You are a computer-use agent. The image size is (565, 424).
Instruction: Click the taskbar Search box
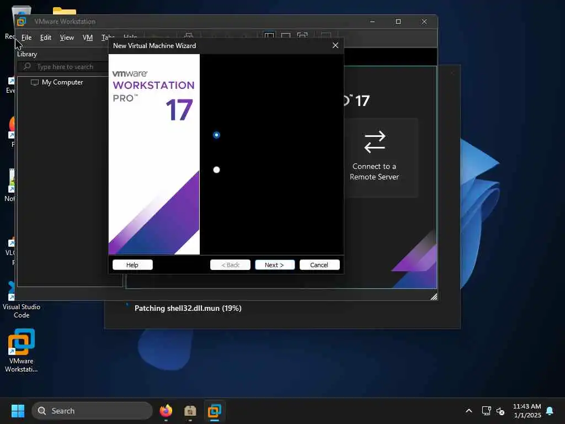(92, 411)
